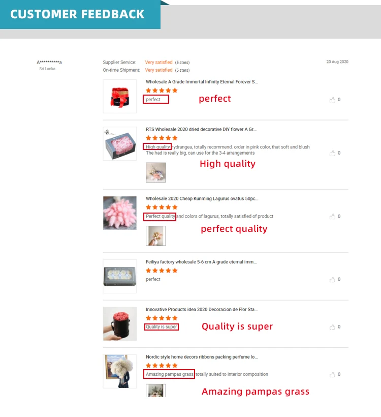Open pink hydrangea box product thumbnail

pyautogui.click(x=120, y=143)
